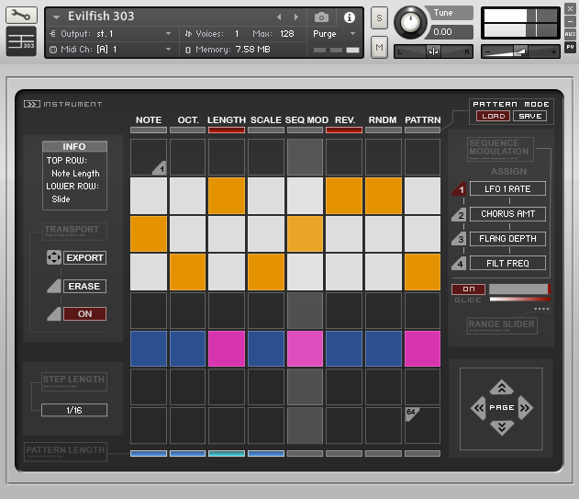
Task: Click the drag icon beside EXPORT
Action: (x=53, y=258)
